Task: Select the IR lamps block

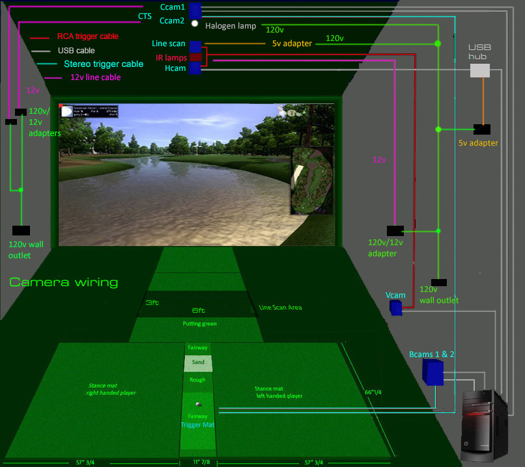Action: tap(196, 57)
